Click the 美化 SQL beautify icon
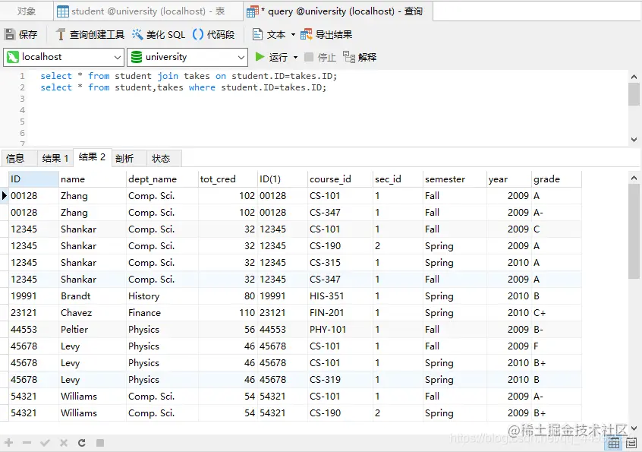 137,34
